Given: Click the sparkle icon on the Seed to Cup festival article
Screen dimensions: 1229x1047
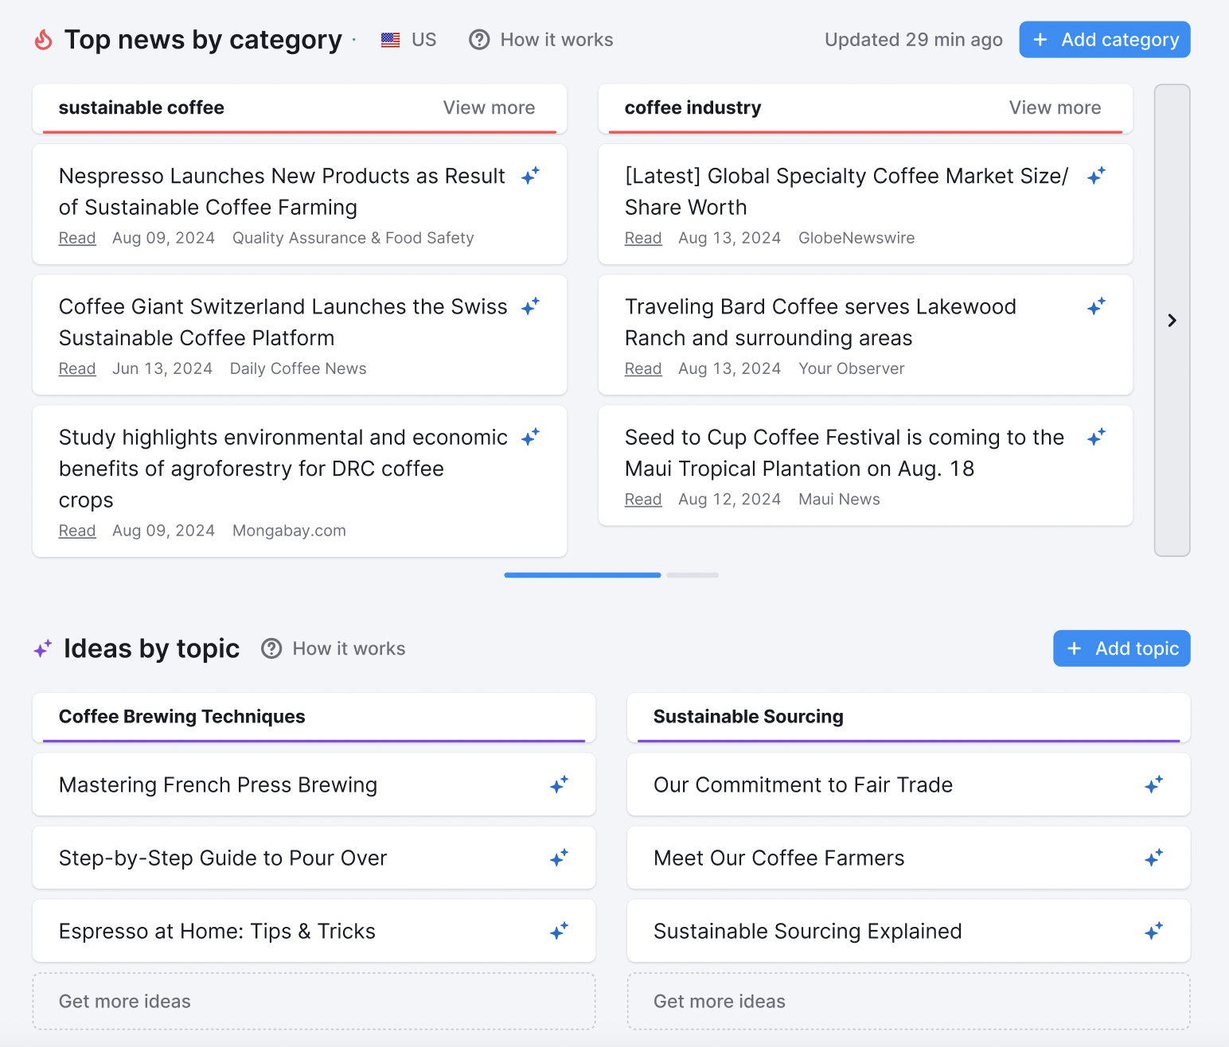Looking at the screenshot, I should [1096, 437].
